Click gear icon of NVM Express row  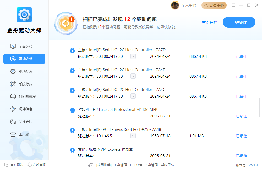(72, 150)
